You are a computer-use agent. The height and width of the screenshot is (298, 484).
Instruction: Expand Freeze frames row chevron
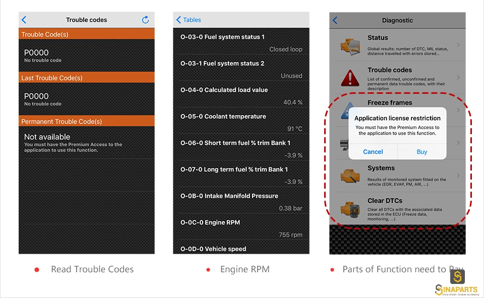(458, 110)
